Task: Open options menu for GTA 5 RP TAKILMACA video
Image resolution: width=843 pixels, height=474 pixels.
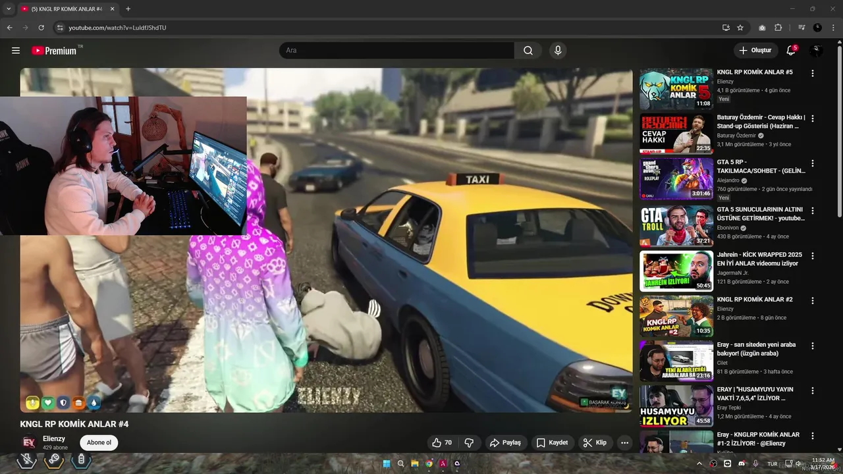Action: (x=813, y=163)
